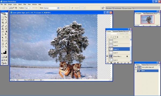Select the History Brush tool
Screen dimensions: 161x96
pyautogui.click(x=6, y=29)
